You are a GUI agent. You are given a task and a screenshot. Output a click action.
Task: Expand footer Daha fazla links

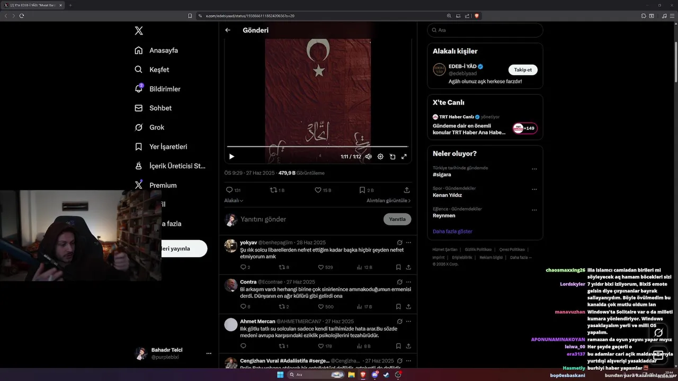coord(520,257)
